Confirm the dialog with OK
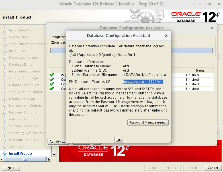 (119, 140)
